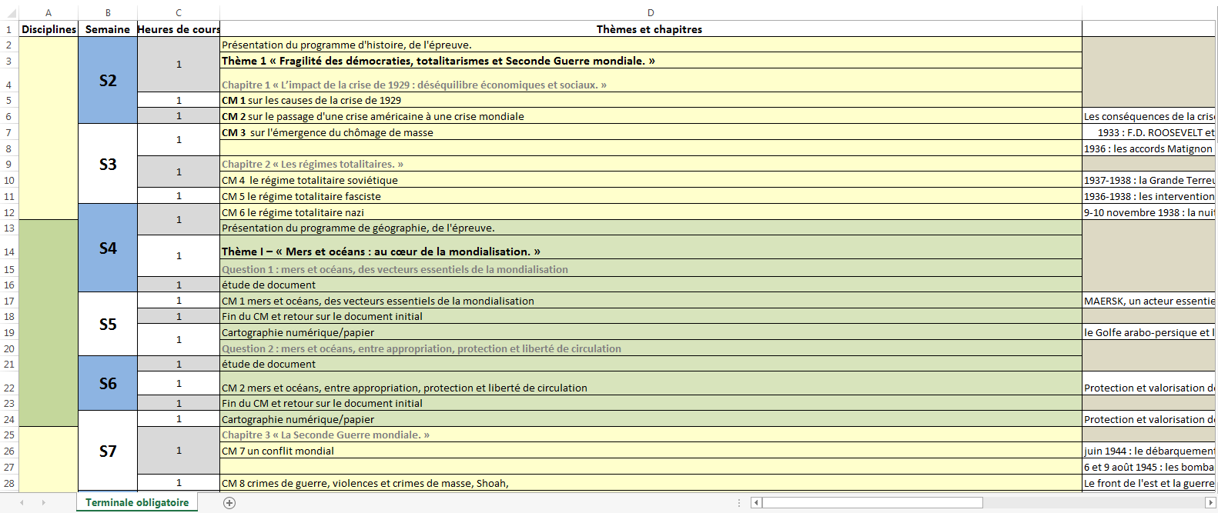Click the horizontal scrollbar left arrow
The image size is (1218, 513).
(757, 503)
